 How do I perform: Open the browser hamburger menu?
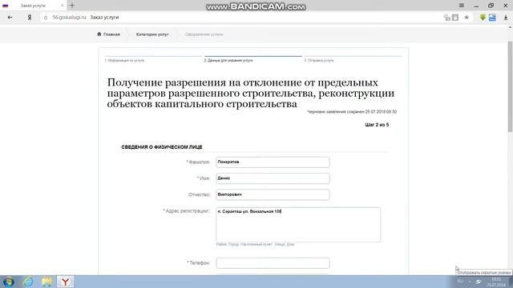pos(462,6)
